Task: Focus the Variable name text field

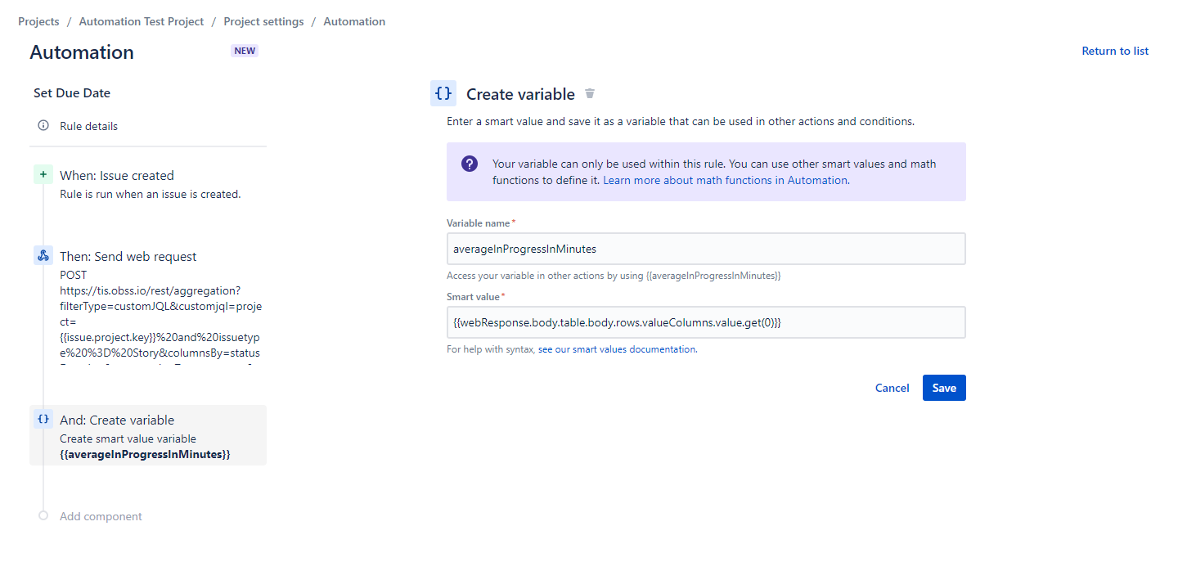Action: (x=705, y=249)
